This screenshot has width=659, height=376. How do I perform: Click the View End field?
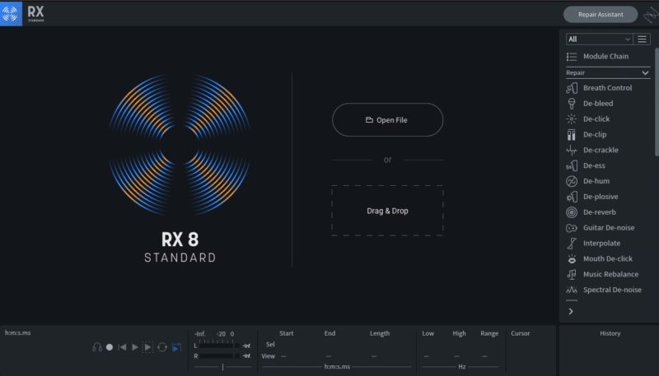click(x=329, y=356)
